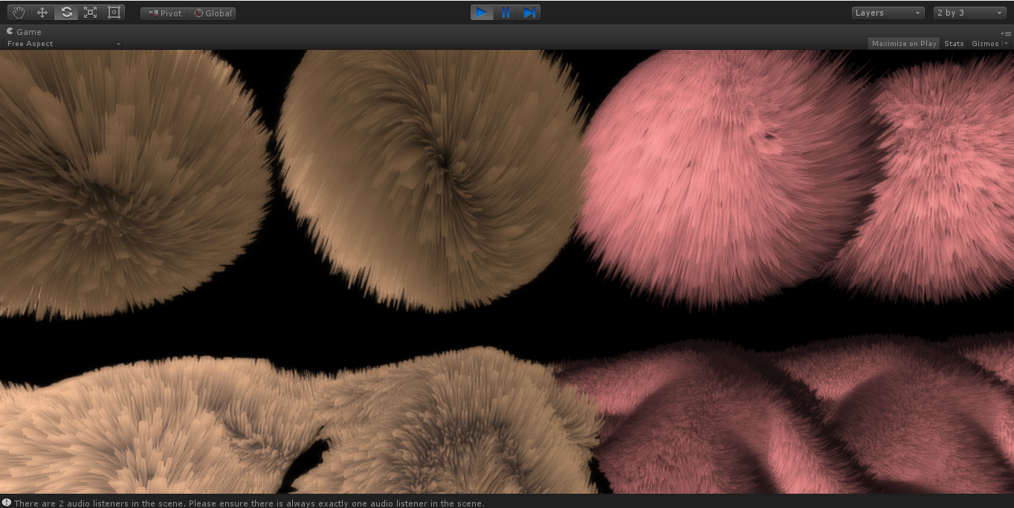Select the Rotate tool

65,12
